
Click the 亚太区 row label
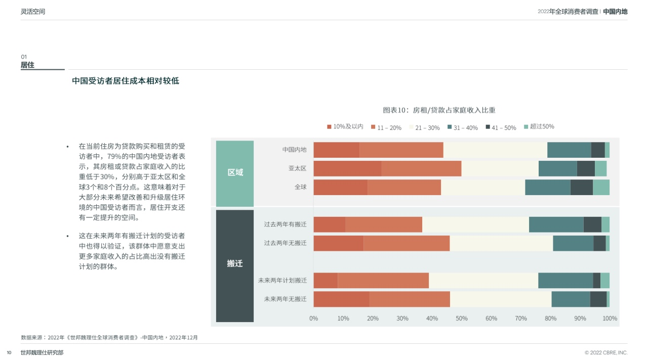298,168
